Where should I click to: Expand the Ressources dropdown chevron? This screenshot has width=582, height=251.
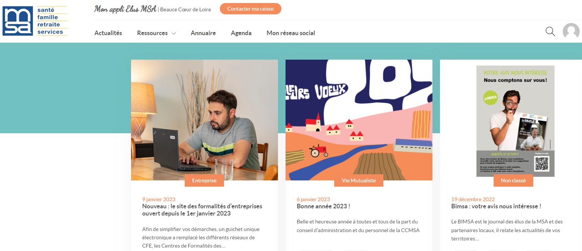pos(173,33)
